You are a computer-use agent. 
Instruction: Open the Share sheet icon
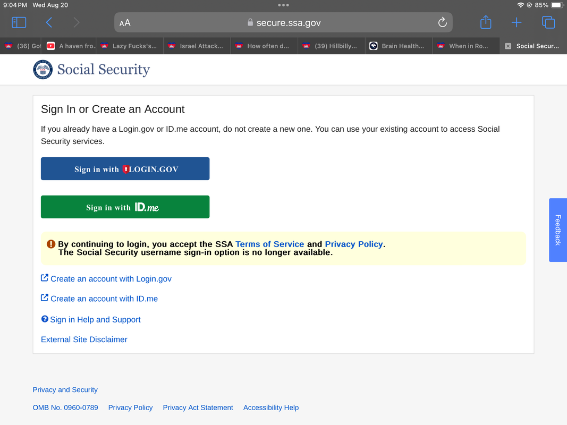click(486, 22)
